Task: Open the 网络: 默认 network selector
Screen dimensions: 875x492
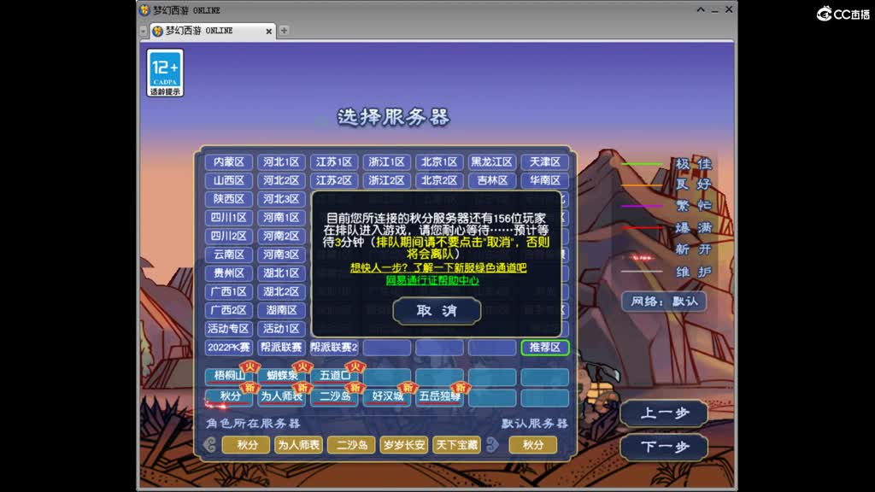Action: [x=664, y=302]
